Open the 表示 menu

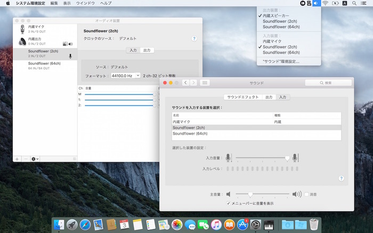point(67,3)
